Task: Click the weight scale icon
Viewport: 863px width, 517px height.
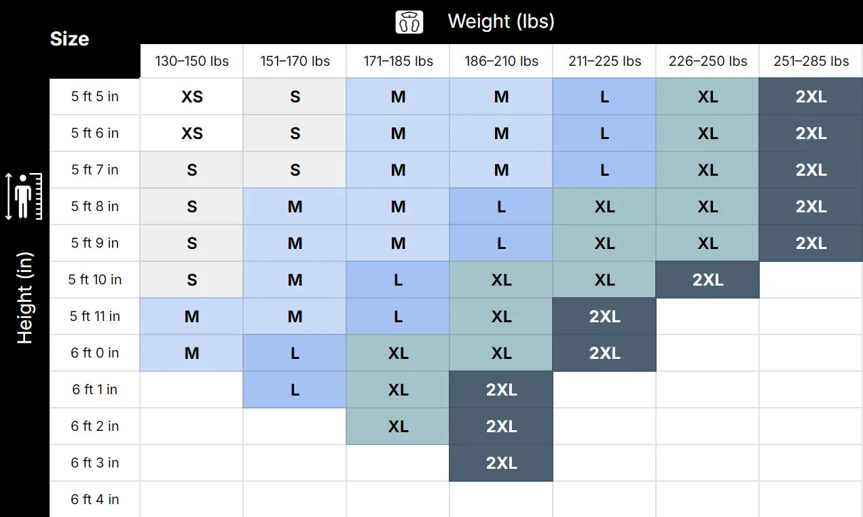Action: pyautogui.click(x=409, y=22)
